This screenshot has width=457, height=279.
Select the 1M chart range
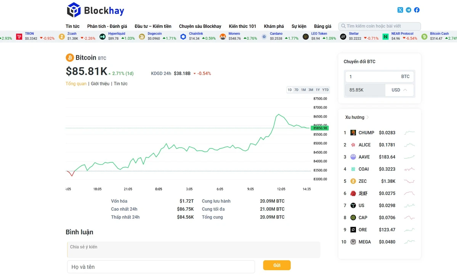pos(303,90)
